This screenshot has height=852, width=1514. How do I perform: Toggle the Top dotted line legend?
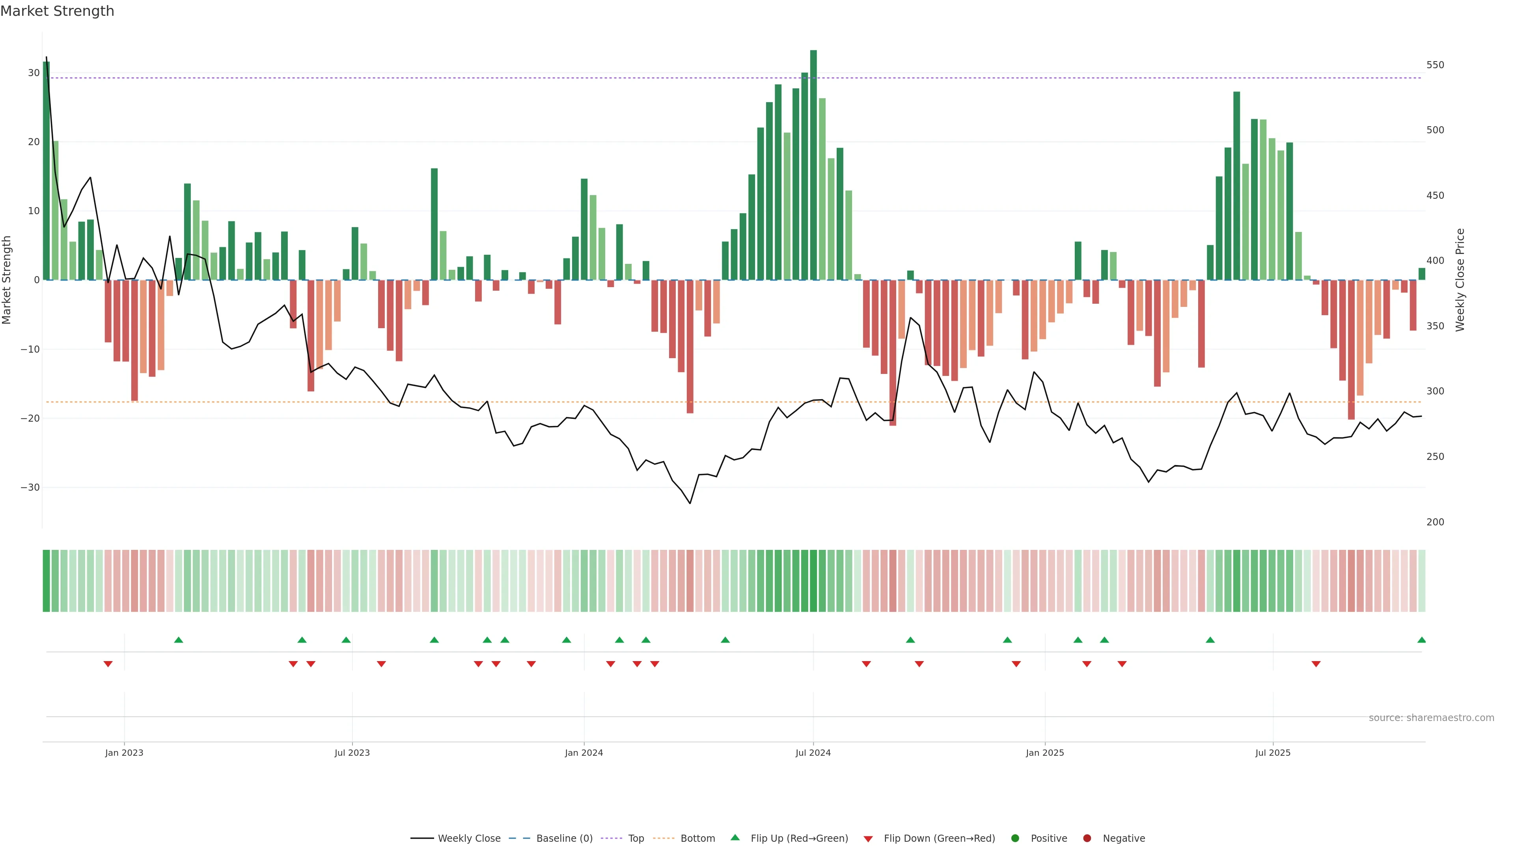[x=635, y=839]
